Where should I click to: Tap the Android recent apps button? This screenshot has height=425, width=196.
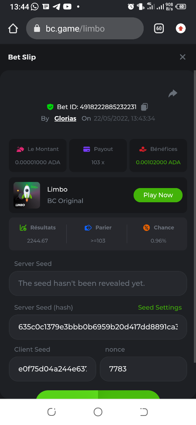[x=52, y=412]
